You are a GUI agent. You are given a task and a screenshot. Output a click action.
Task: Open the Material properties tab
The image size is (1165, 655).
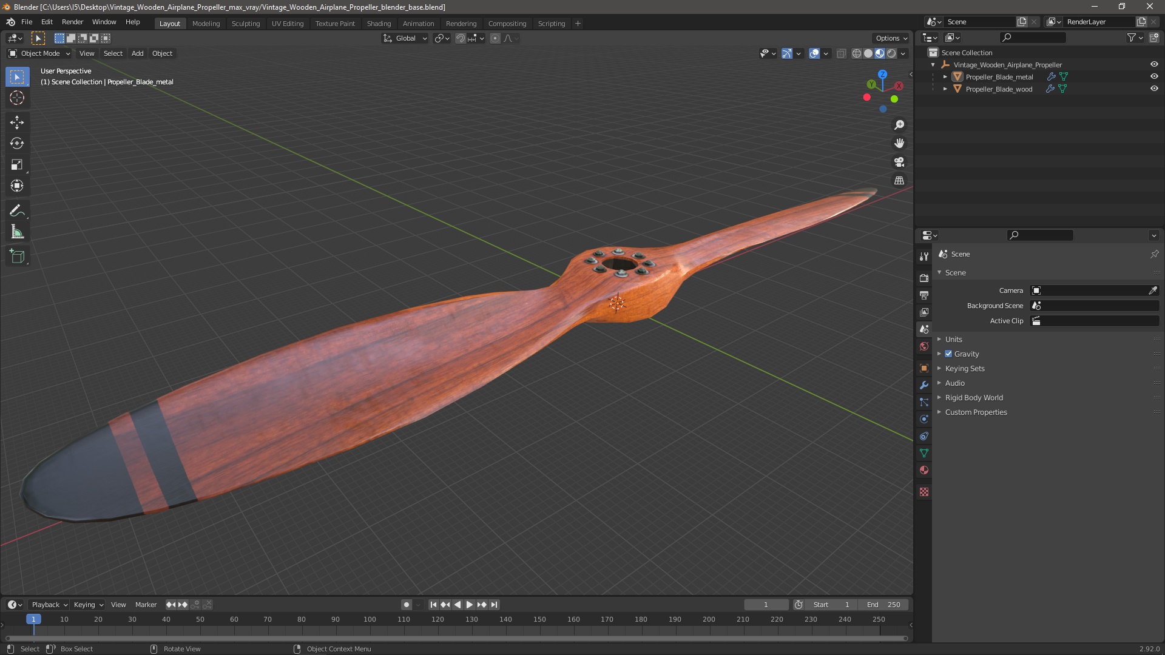point(924,470)
